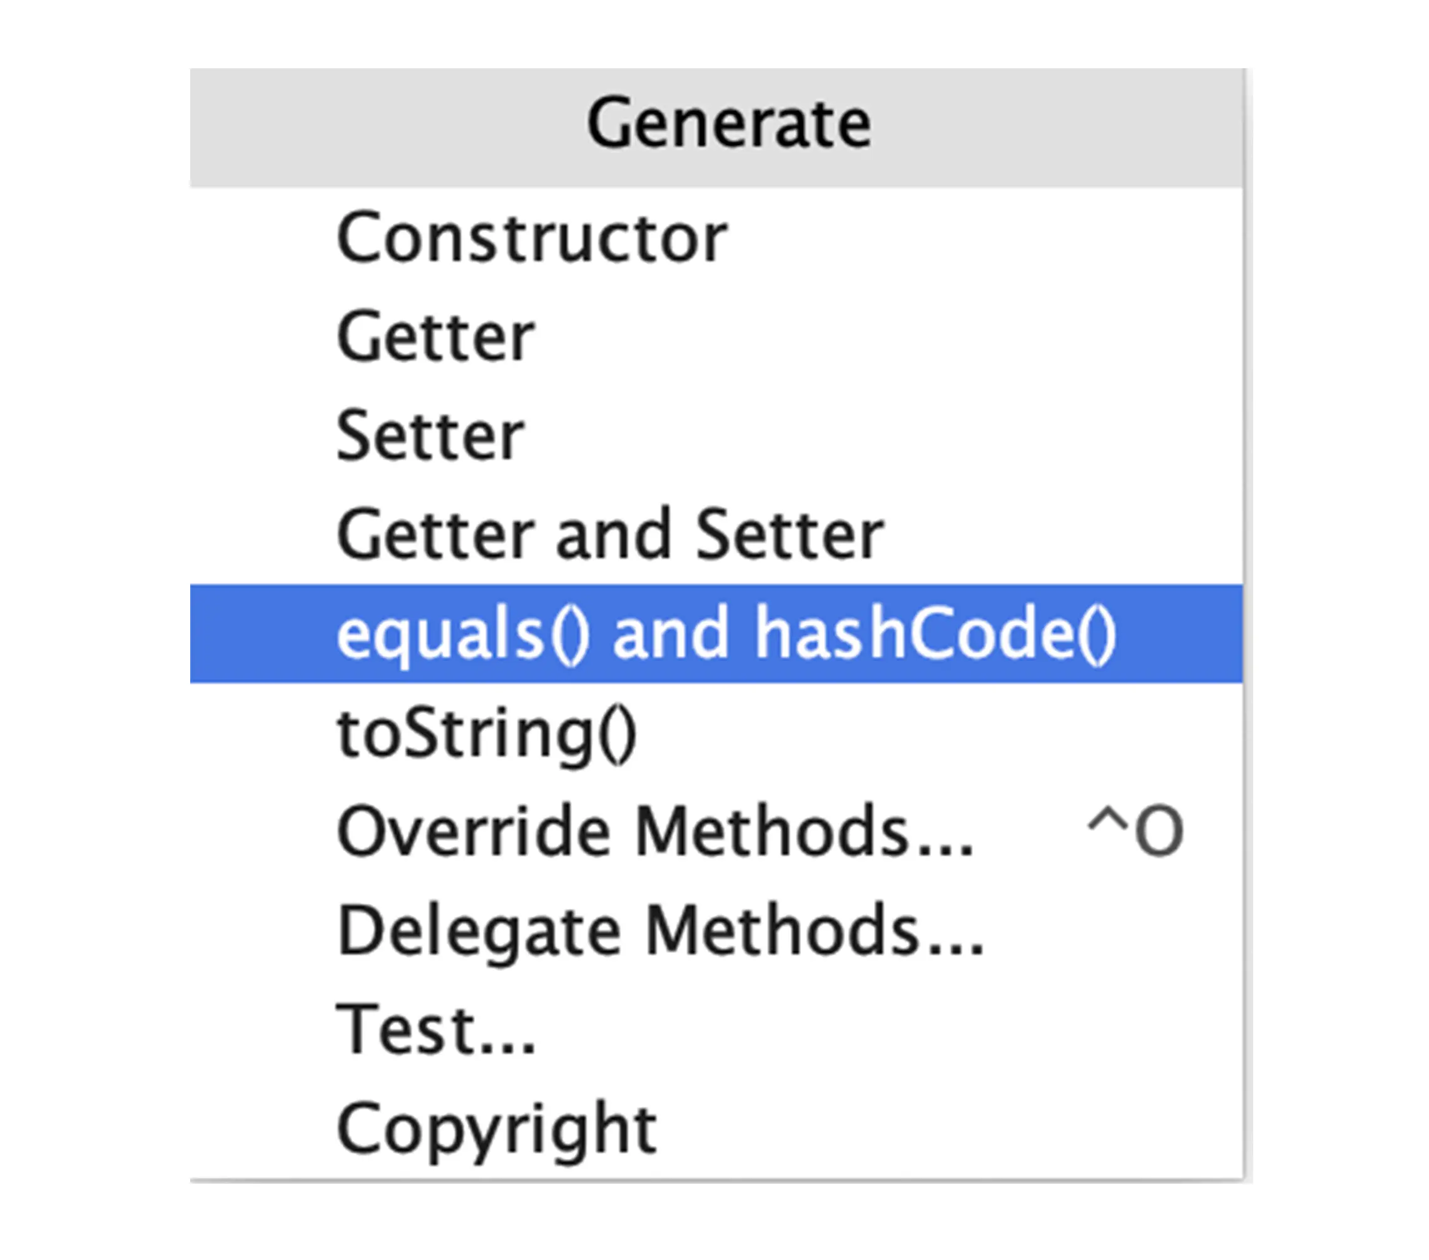
Task: Select the Copyright menu item
Action: pyautogui.click(x=716, y=1129)
